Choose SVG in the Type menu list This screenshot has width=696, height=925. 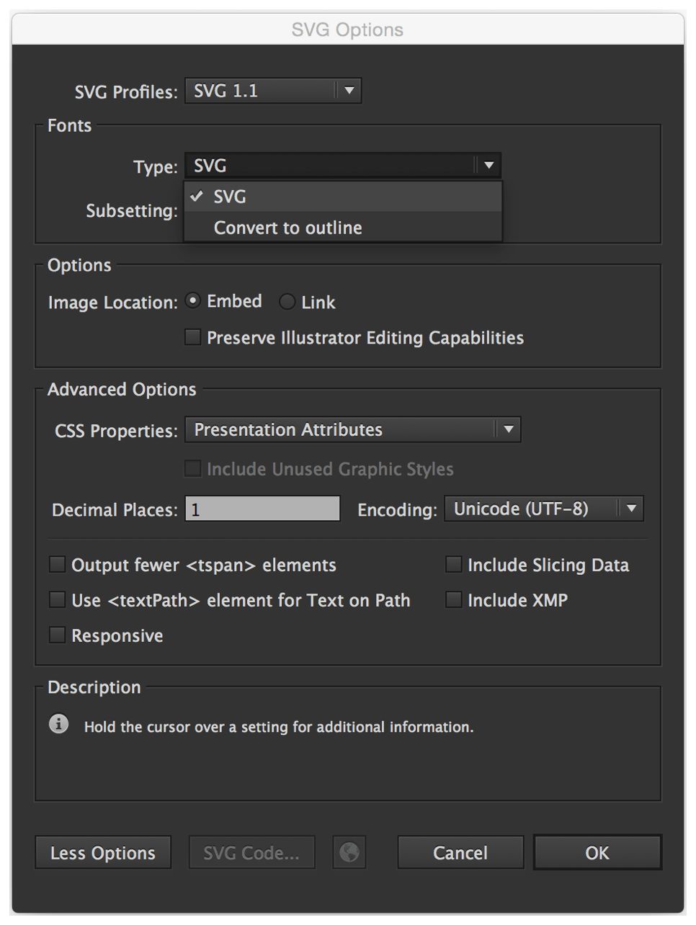(x=343, y=197)
